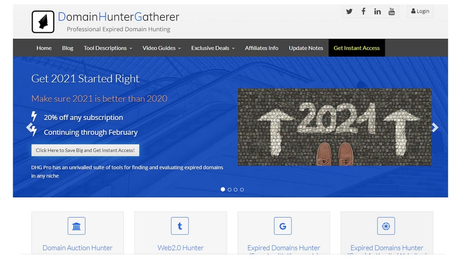Open the LinkedIn profile icon

pyautogui.click(x=377, y=12)
